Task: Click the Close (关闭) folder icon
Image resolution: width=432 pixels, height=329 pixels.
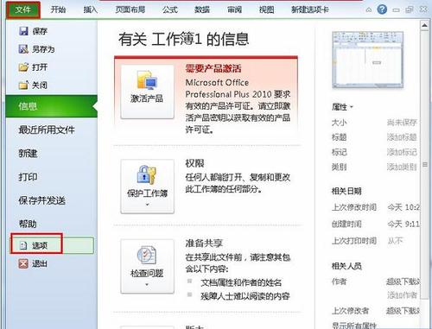Action: [23, 85]
